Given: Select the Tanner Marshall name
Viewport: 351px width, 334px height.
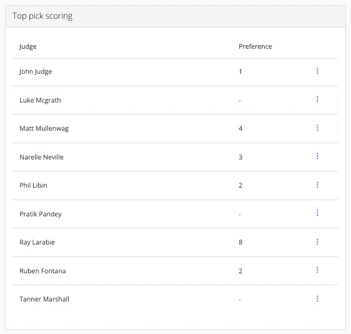Looking at the screenshot, I should point(44,299).
